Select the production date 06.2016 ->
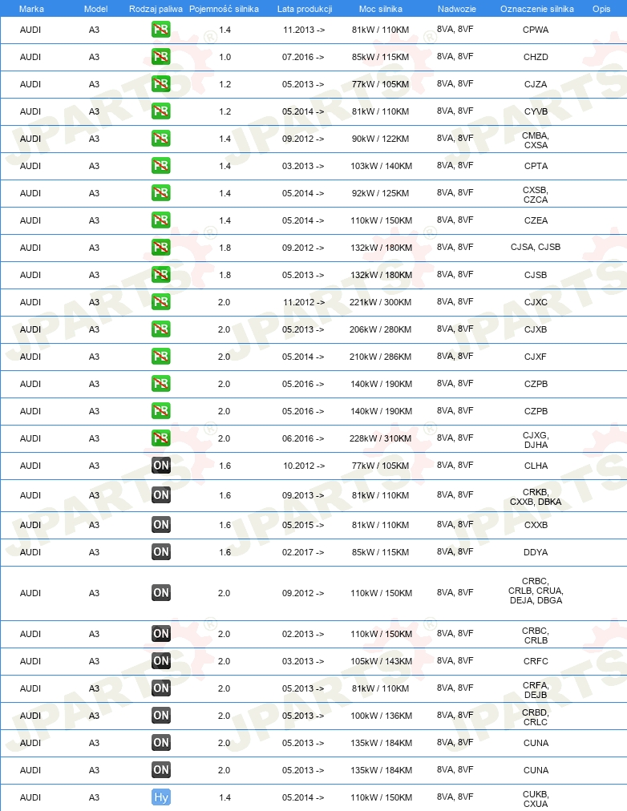 pos(303,438)
